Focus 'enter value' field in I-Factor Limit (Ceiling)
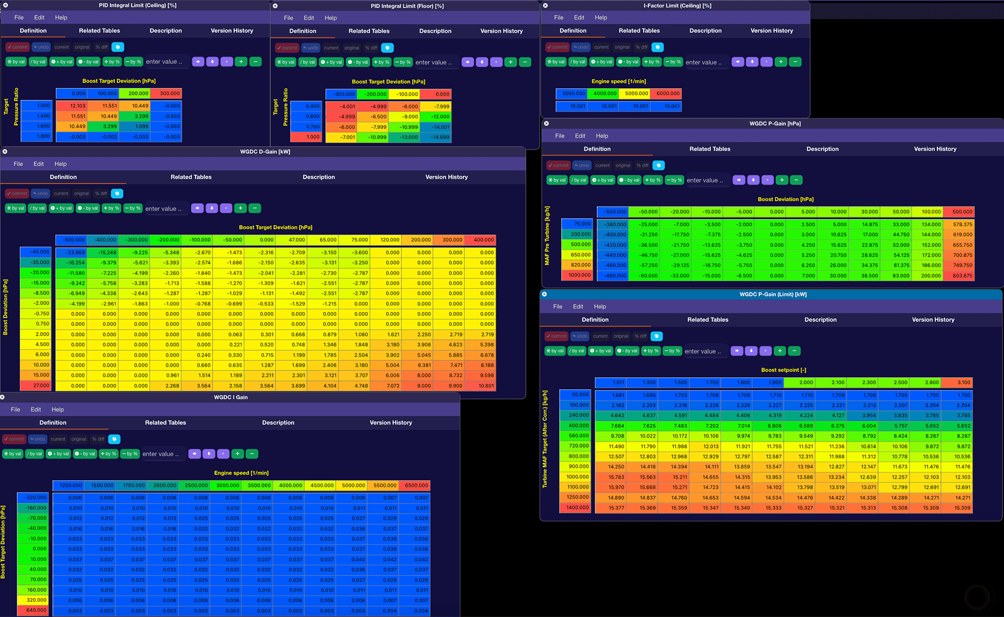 click(x=706, y=62)
